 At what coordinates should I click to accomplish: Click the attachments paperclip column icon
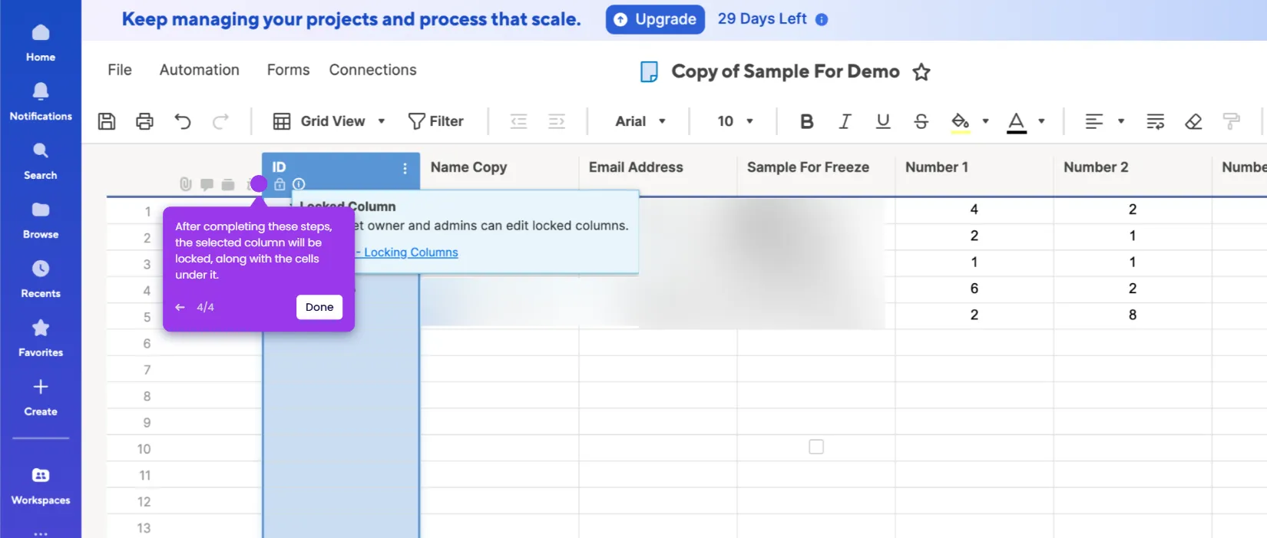(185, 184)
